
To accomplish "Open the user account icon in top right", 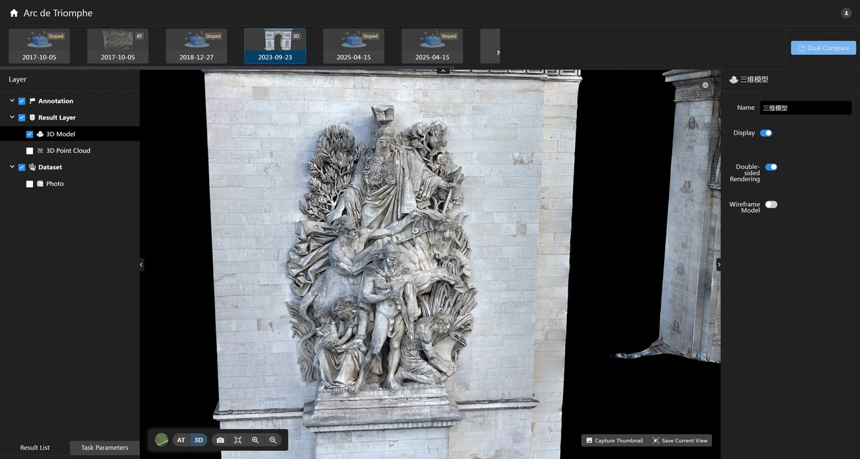I will 846,13.
